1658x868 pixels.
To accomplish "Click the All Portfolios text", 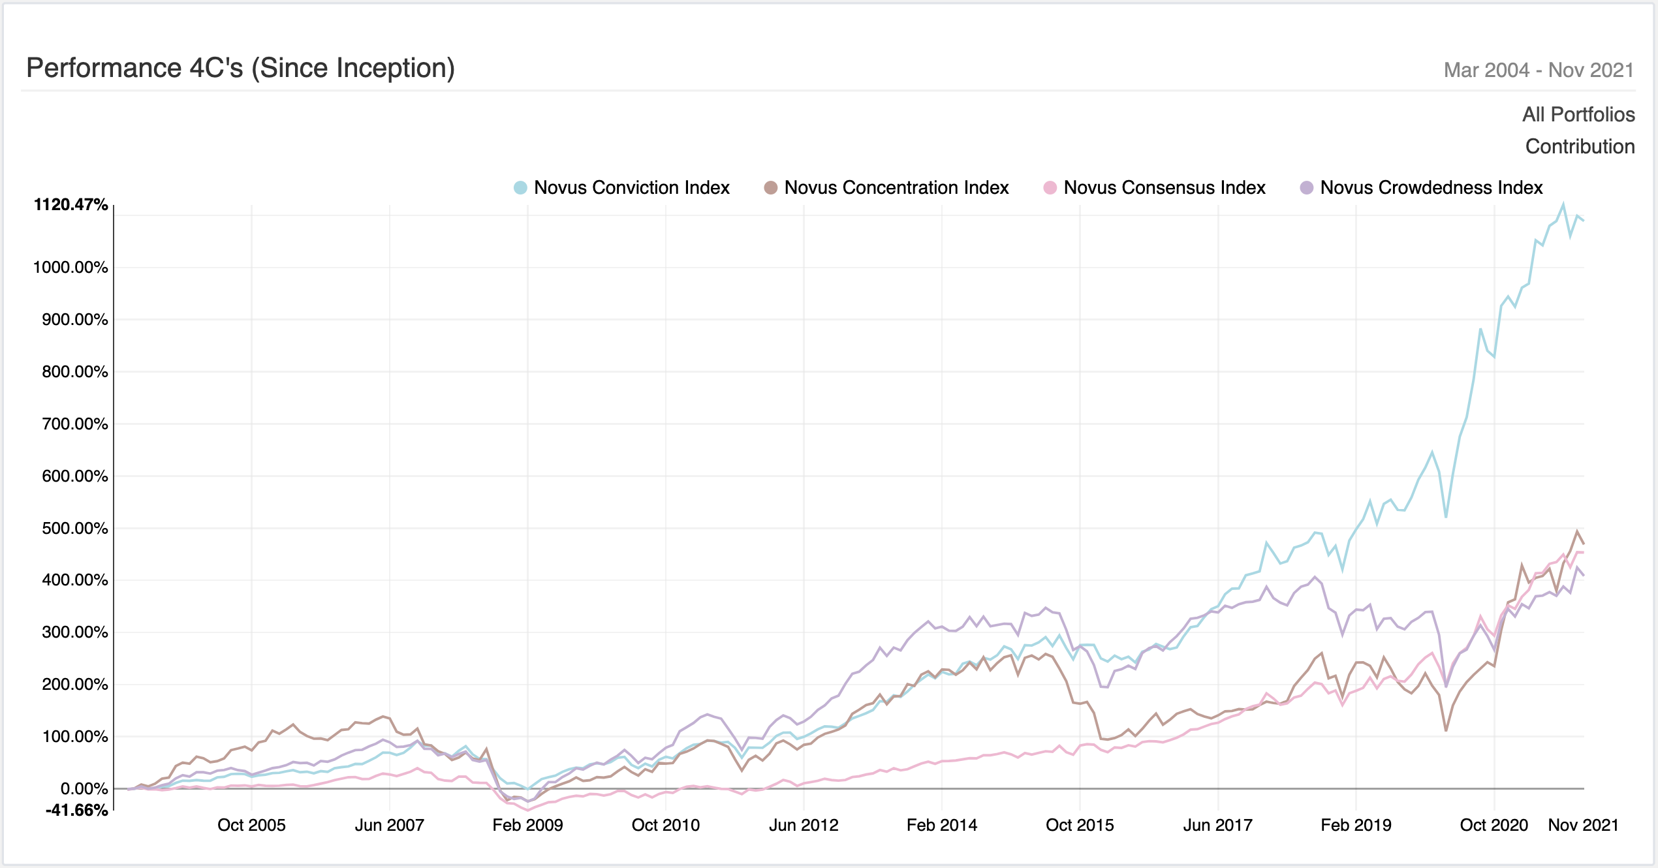I will (1578, 115).
